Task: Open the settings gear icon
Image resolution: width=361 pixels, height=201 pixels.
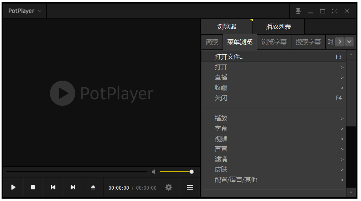Action: click(169, 187)
